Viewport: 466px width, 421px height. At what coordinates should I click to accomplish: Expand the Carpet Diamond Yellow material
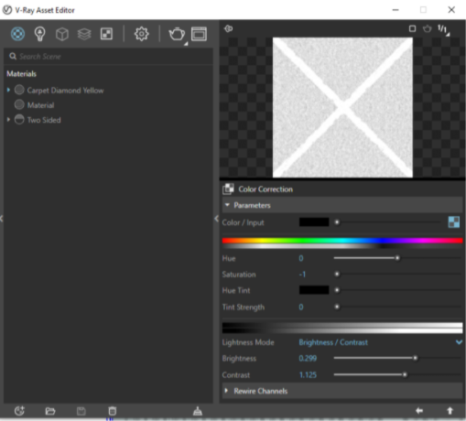(8, 90)
